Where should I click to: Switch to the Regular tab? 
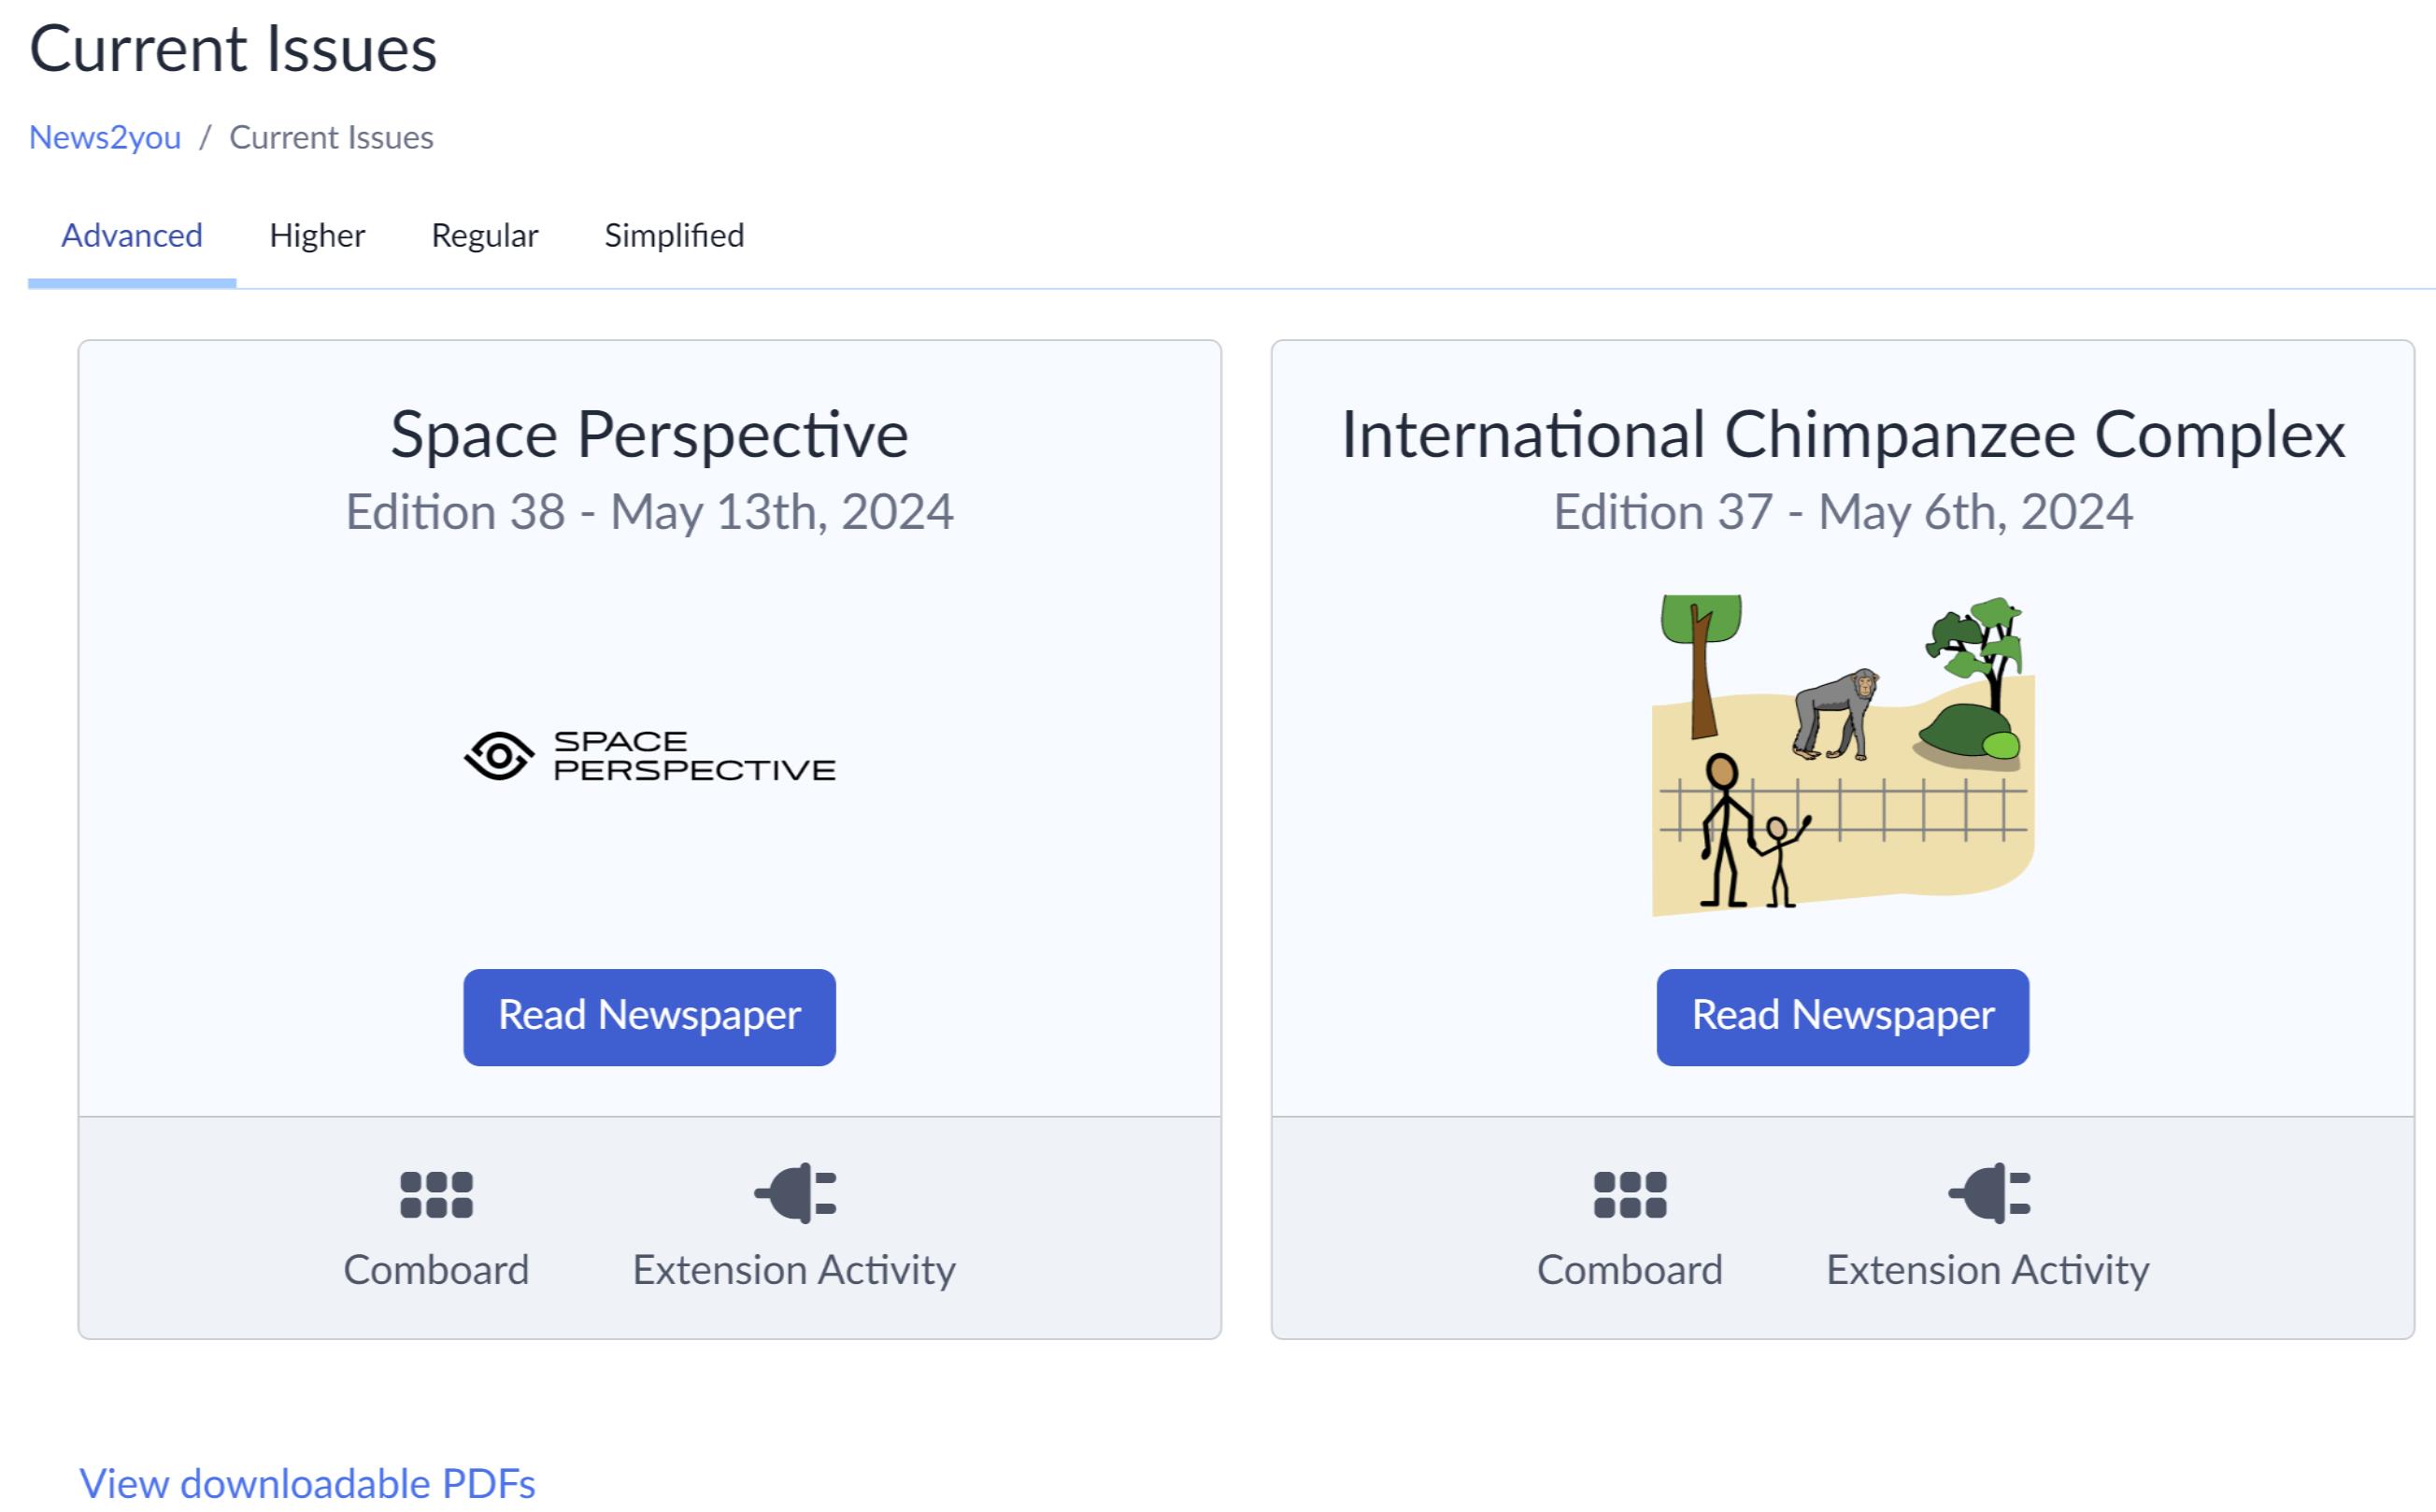point(485,236)
